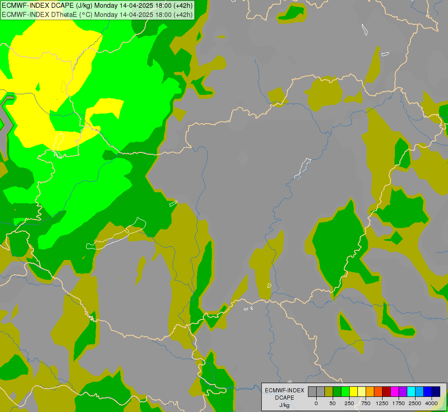The image size is (448, 412).
Task: Select the bright yellow legend swatch
Action: click(x=353, y=391)
